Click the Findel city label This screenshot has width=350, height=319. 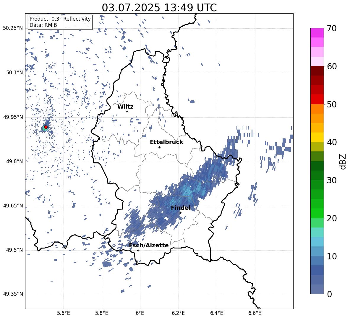pos(181,208)
